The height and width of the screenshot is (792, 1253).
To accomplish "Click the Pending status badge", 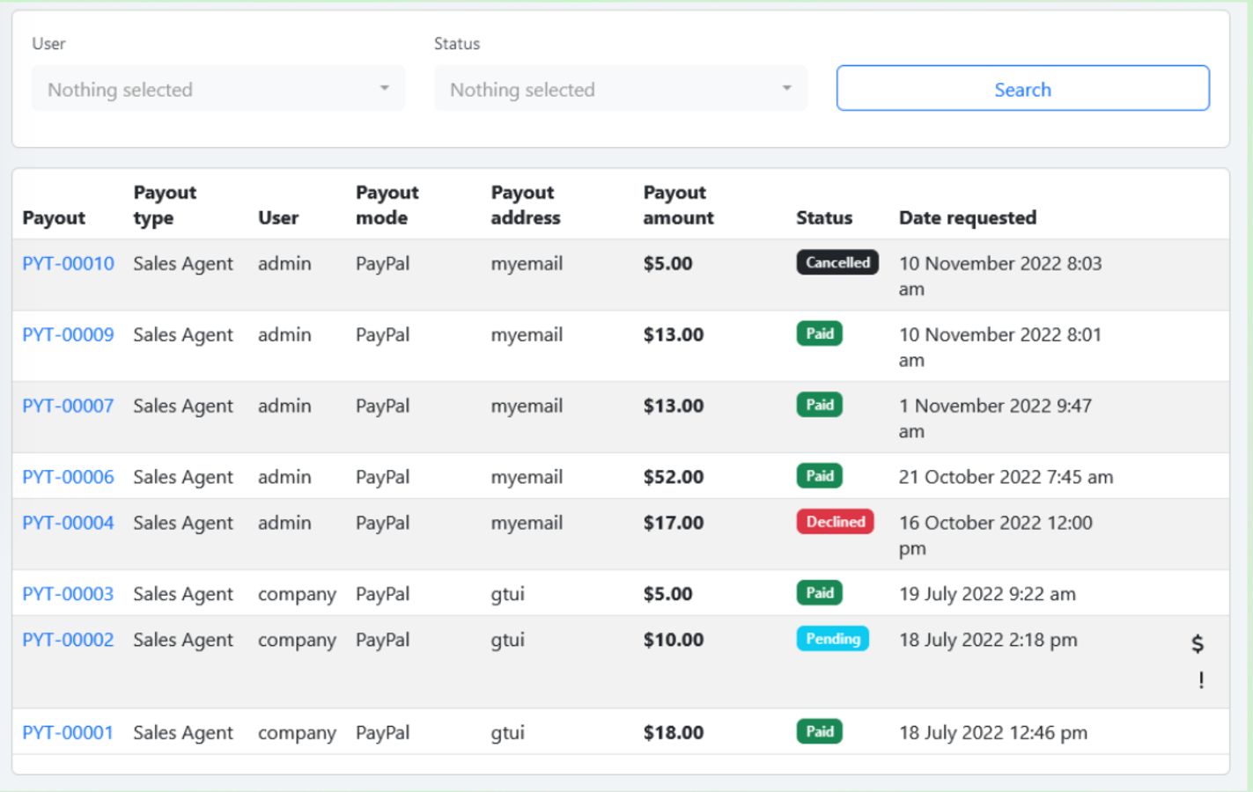I will pos(832,639).
